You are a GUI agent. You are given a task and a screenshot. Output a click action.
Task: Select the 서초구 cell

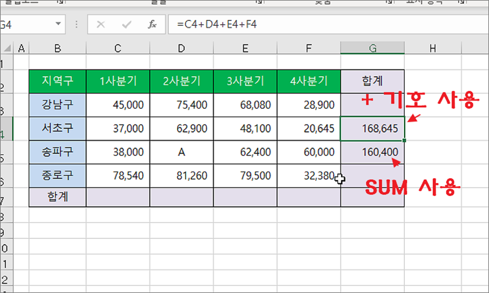coord(58,129)
